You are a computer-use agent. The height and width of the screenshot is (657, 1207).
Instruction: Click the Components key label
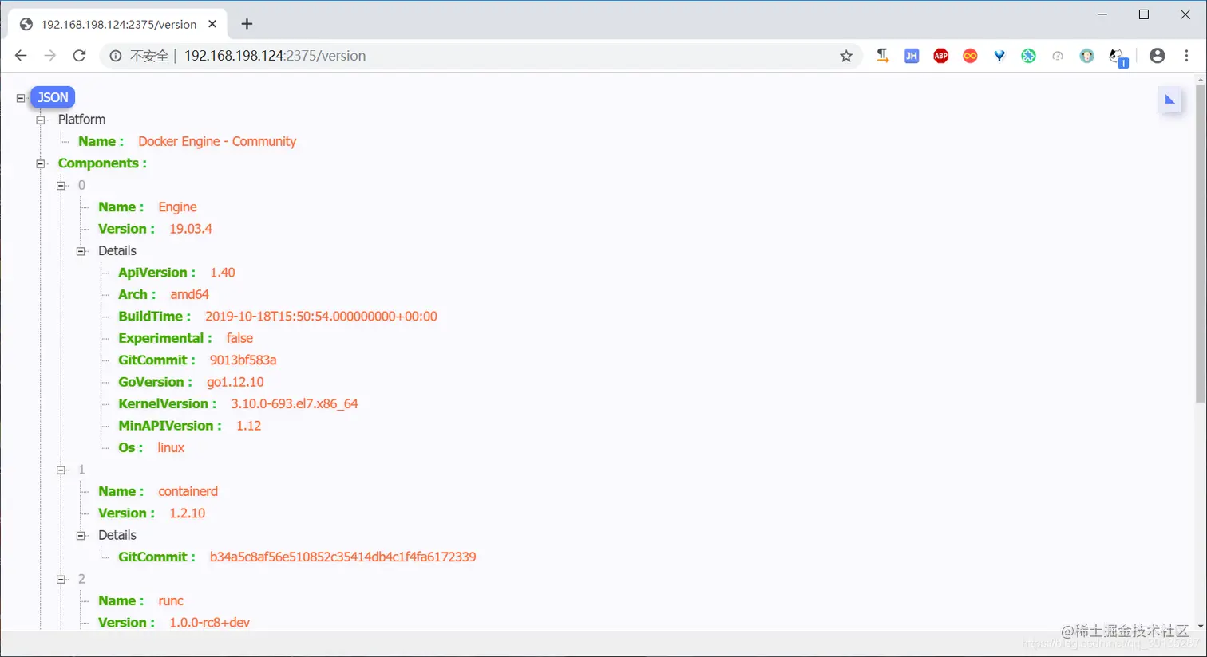tap(102, 163)
